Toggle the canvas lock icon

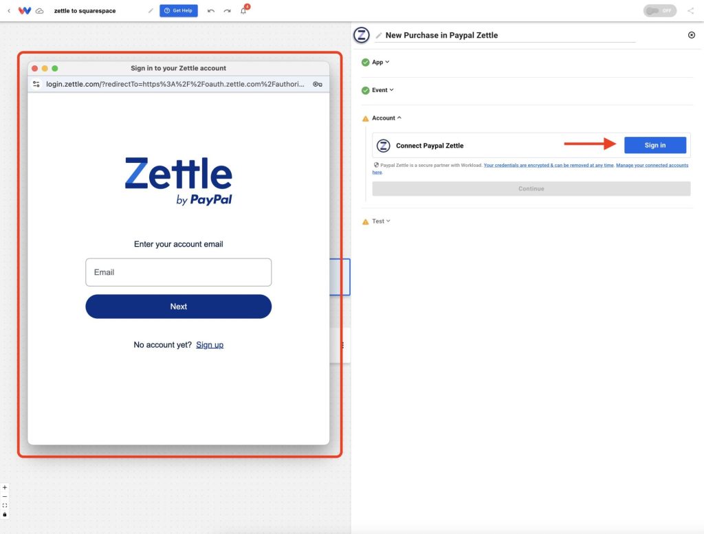click(x=5, y=514)
